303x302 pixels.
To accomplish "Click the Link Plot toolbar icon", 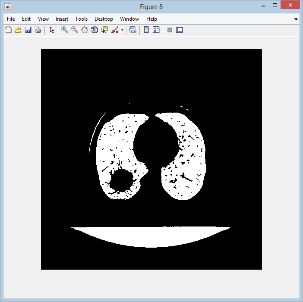I will pos(133,30).
